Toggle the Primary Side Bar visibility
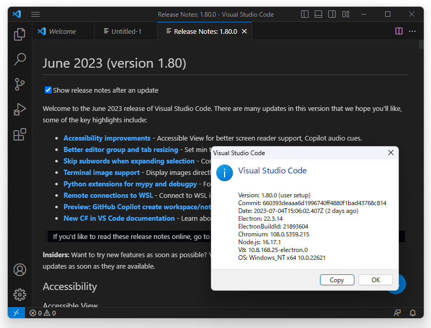This screenshot has height=328, width=431. click(x=304, y=14)
